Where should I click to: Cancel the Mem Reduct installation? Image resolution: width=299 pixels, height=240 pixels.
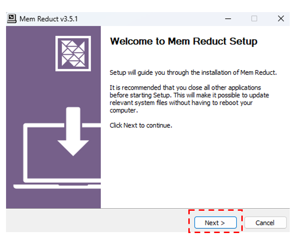pos(265,222)
